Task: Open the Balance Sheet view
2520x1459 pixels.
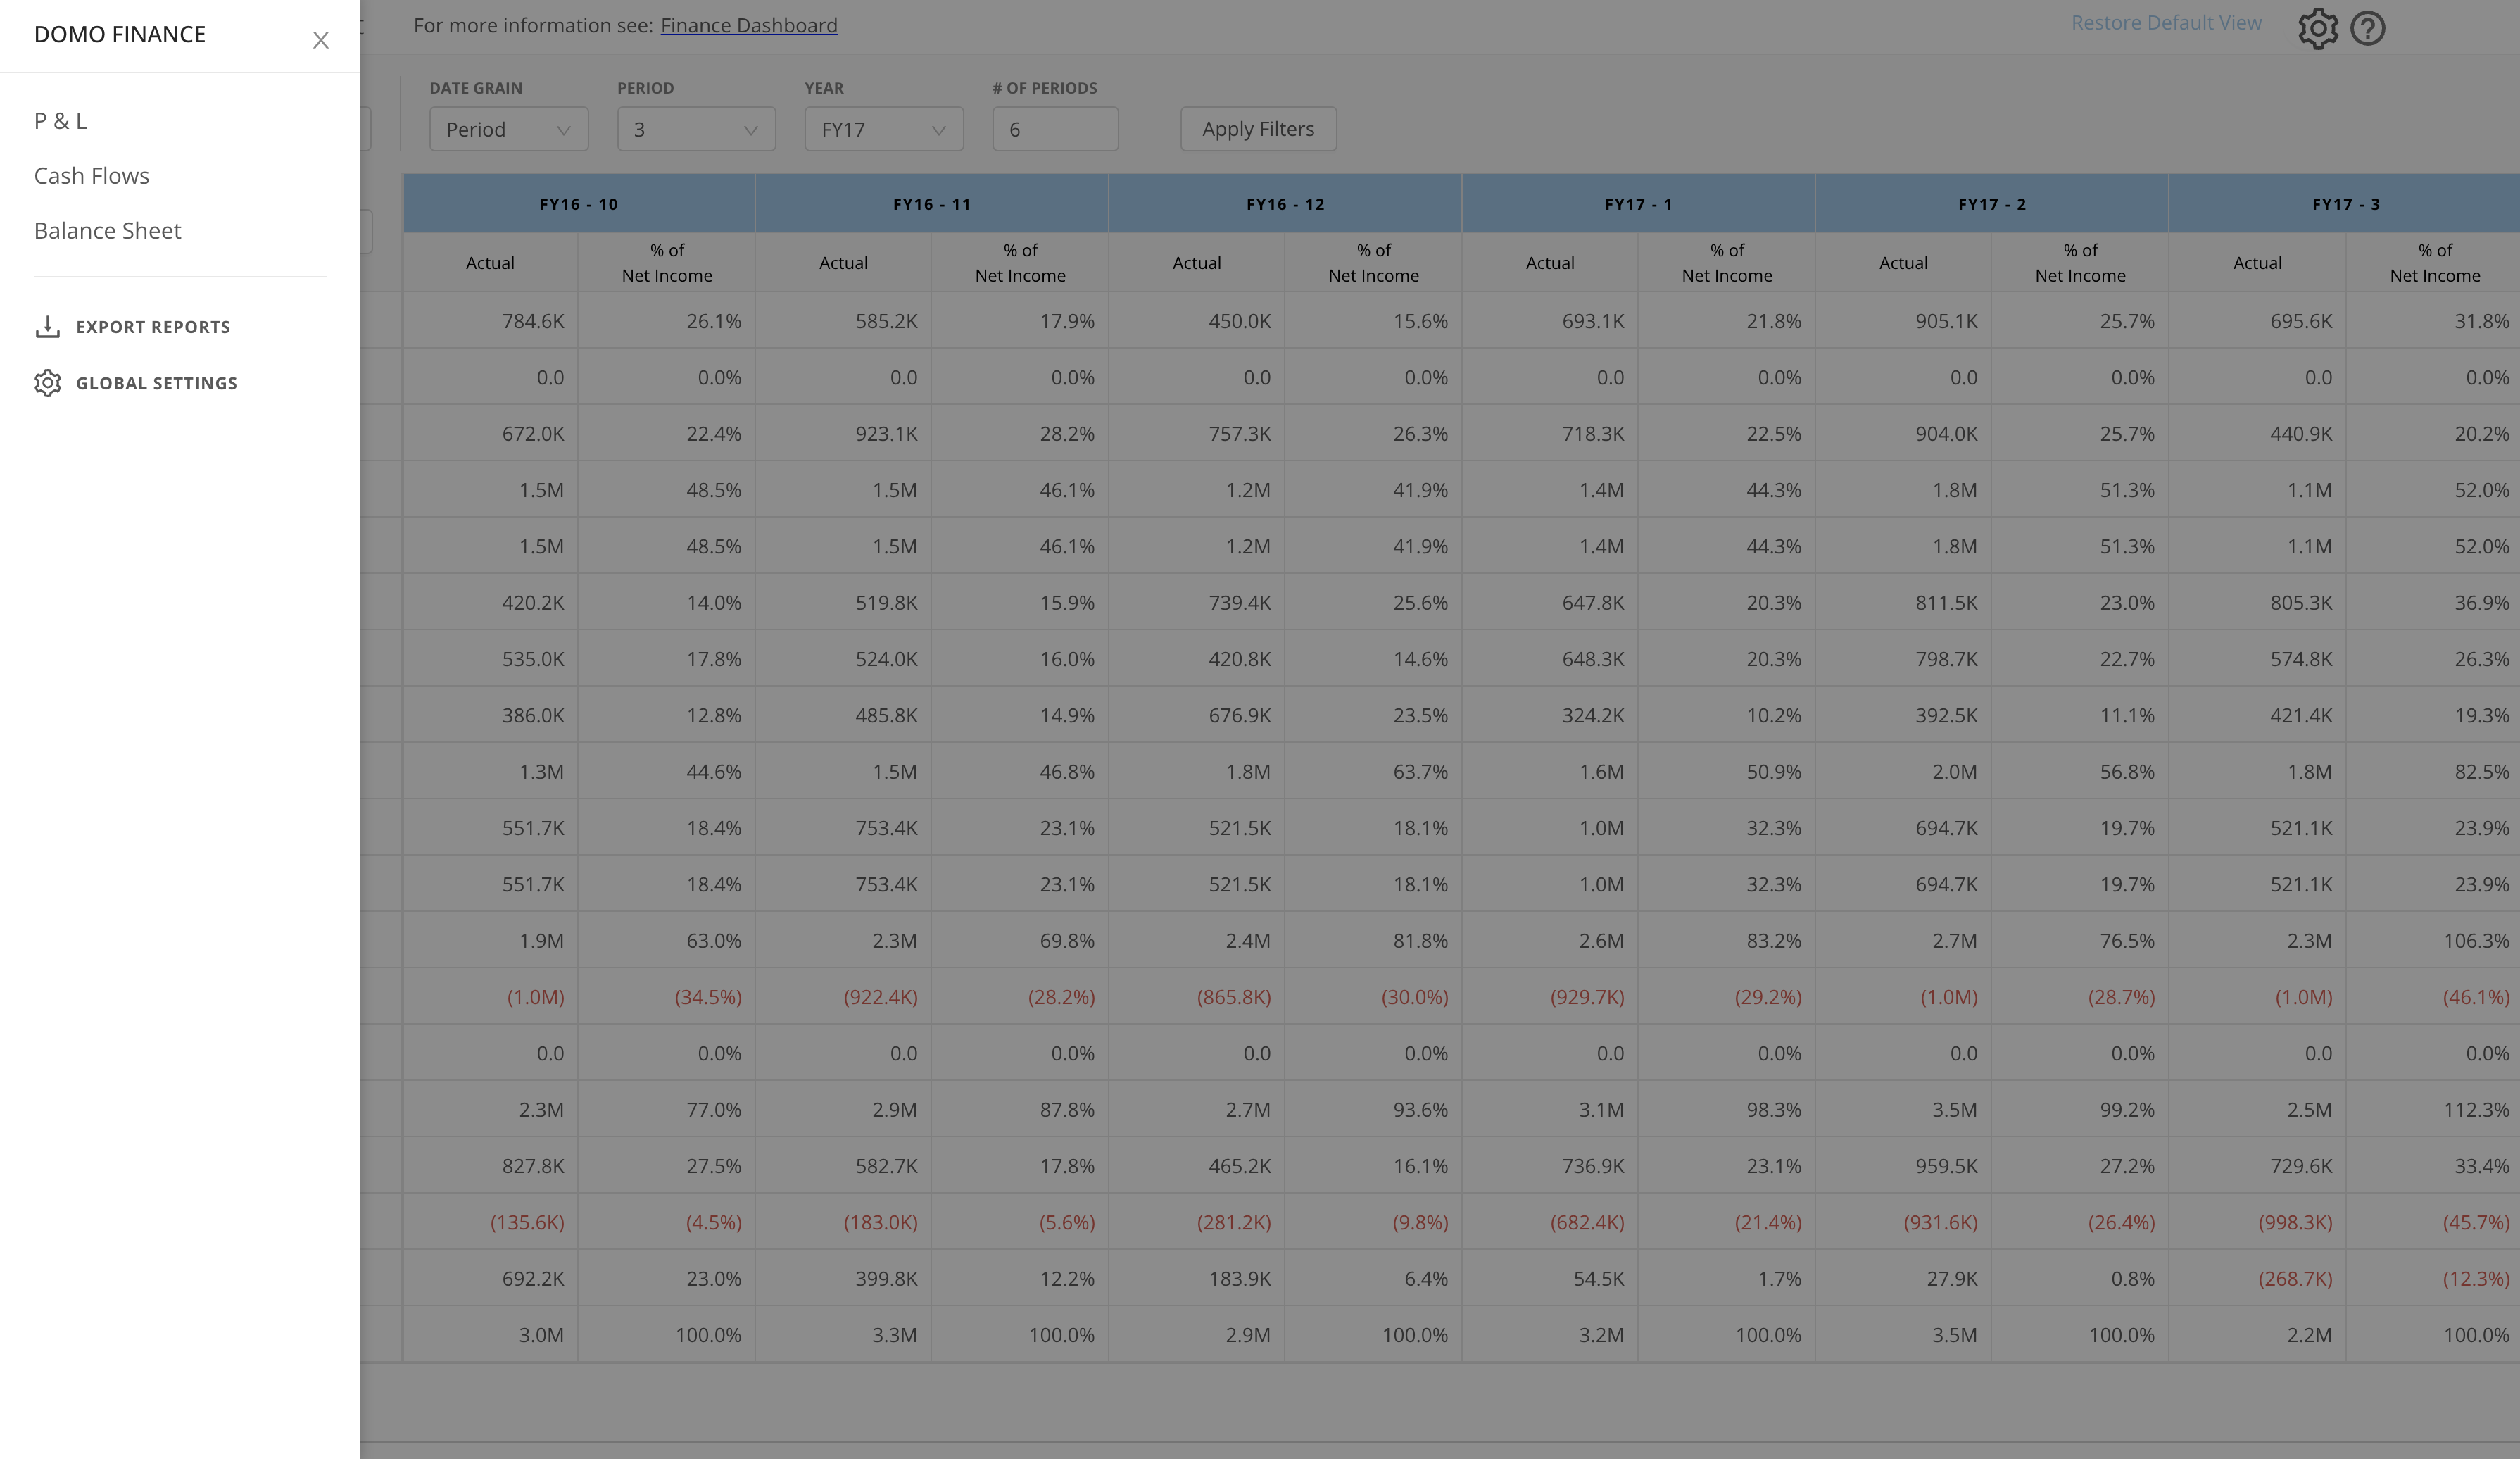Action: pos(107,230)
